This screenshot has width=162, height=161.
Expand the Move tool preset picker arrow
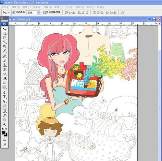[9, 13]
